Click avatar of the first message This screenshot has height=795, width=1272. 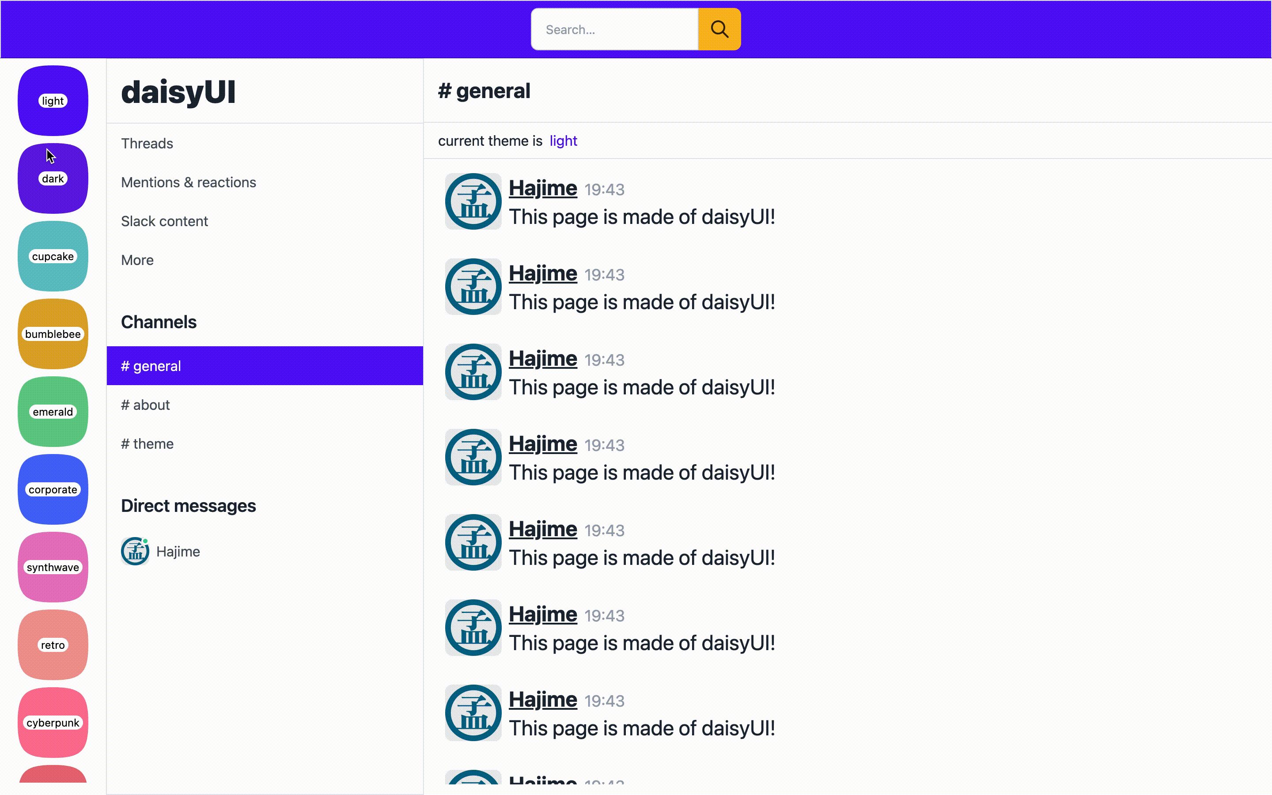coord(473,201)
